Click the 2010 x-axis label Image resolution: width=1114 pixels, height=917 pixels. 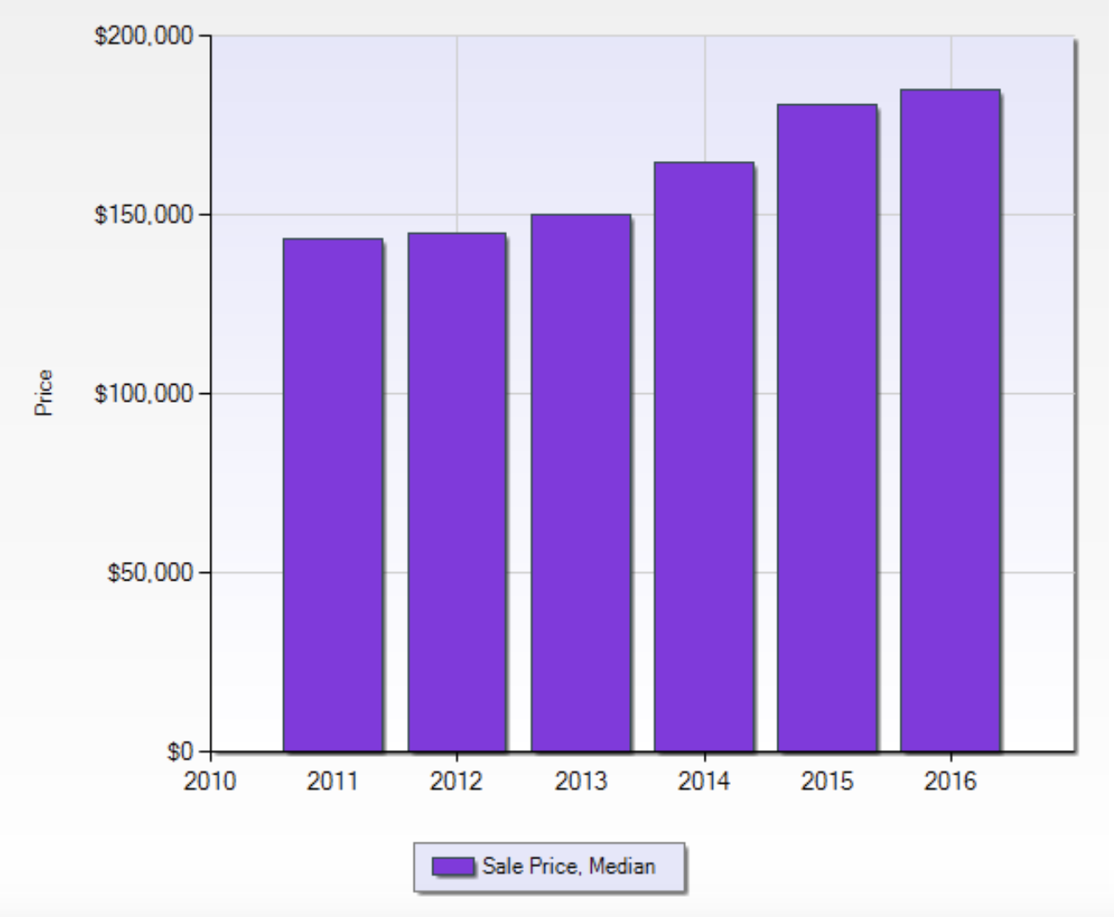click(x=209, y=781)
